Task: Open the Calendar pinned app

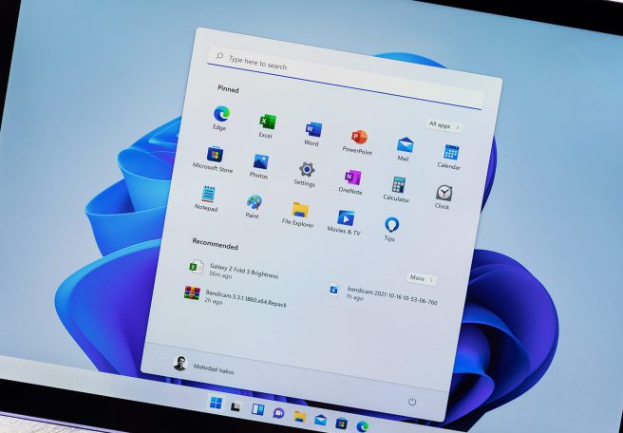Action: (450, 157)
